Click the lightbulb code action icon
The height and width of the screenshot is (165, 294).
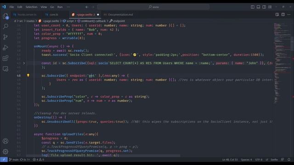click(28, 75)
